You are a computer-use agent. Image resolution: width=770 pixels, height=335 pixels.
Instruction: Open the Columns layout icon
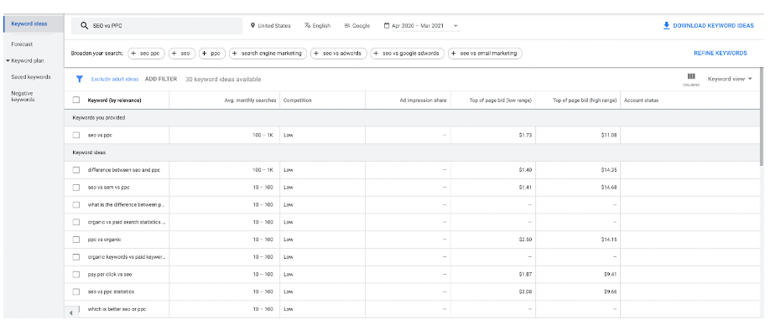691,78
